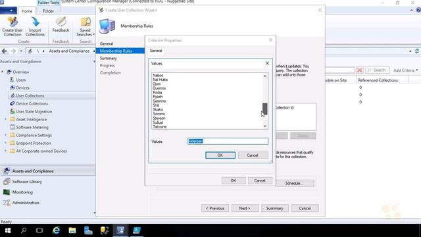
Task: Select Naboo in the values list
Action: pyautogui.click(x=158, y=76)
